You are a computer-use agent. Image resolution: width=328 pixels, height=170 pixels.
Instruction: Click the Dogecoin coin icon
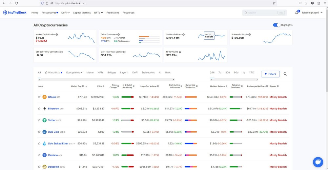click(x=44, y=167)
